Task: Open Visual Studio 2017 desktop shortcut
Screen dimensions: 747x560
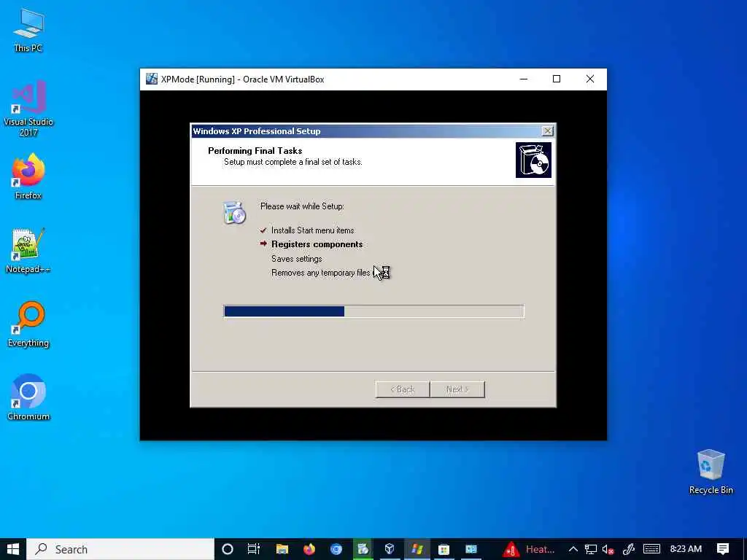Action: (28, 108)
